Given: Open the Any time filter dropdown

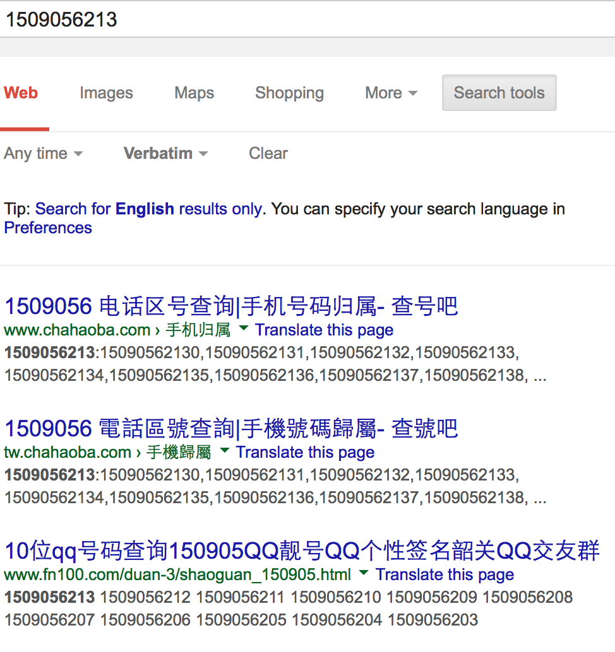Looking at the screenshot, I should pyautogui.click(x=43, y=153).
